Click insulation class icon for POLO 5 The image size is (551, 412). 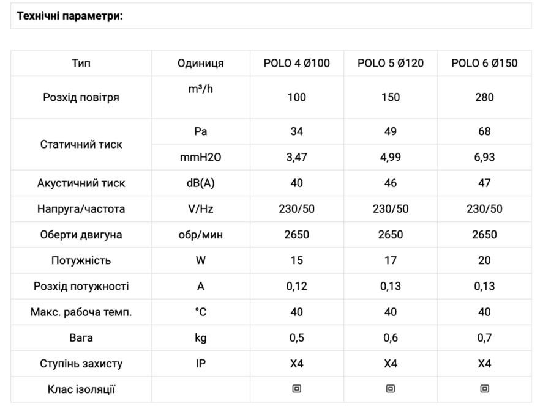[x=391, y=389]
